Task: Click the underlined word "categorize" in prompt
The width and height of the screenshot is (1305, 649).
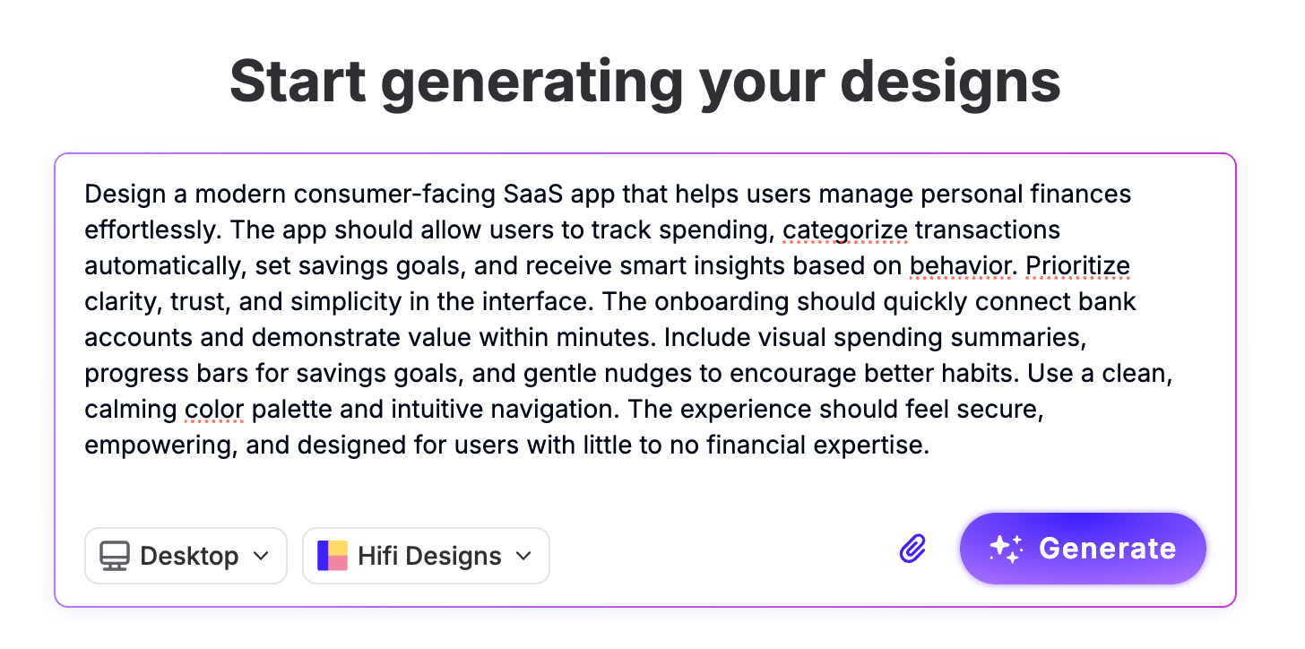Action: tap(845, 229)
